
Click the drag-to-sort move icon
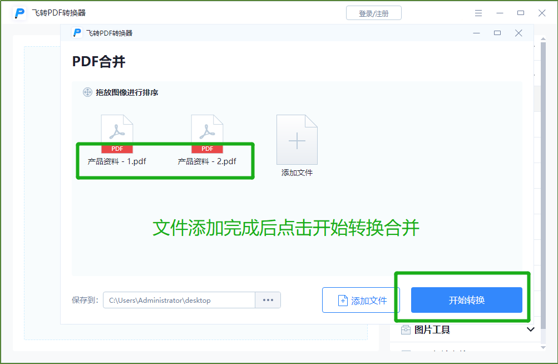click(x=87, y=92)
